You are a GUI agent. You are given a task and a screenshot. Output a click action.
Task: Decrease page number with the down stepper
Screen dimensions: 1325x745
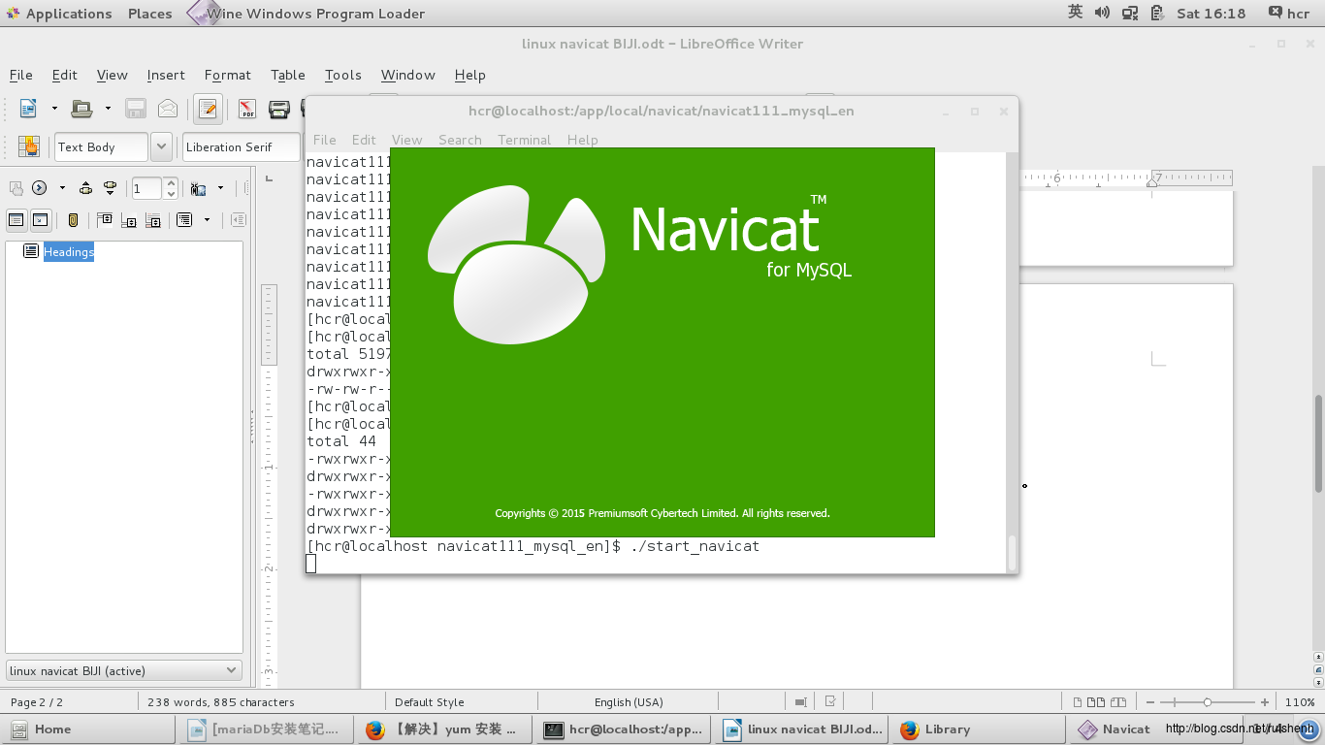click(x=171, y=194)
